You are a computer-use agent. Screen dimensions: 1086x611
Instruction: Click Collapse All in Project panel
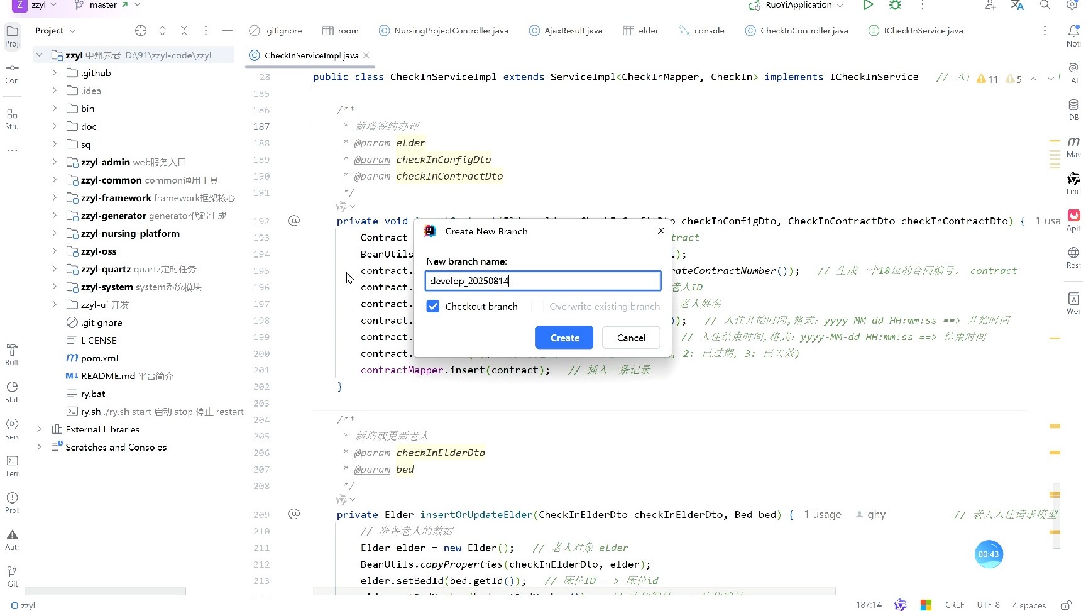(184, 31)
